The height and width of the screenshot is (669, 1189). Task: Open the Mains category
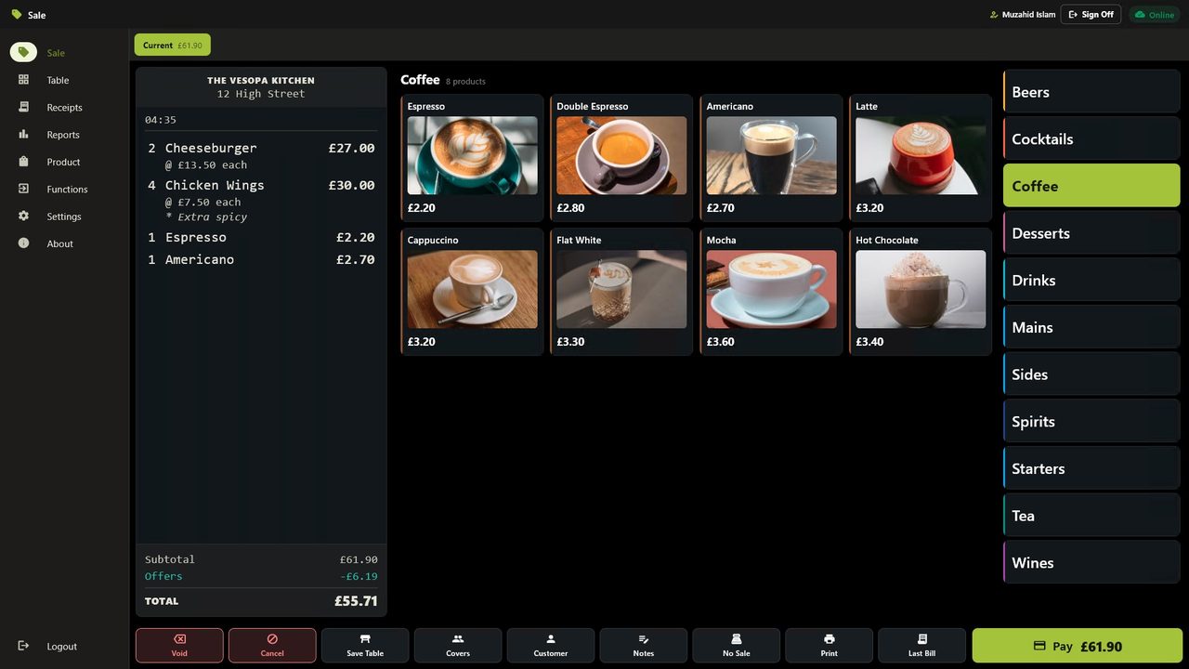pyautogui.click(x=1091, y=327)
